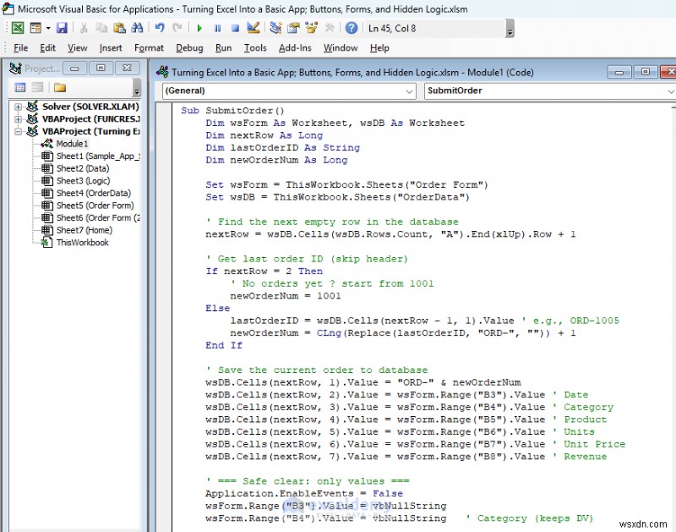Viewport: 676px width, 532px height.
Task: Open the Properties Window icon
Action: point(293,28)
